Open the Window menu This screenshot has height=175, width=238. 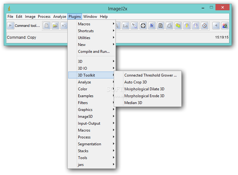pyautogui.click(x=90, y=17)
